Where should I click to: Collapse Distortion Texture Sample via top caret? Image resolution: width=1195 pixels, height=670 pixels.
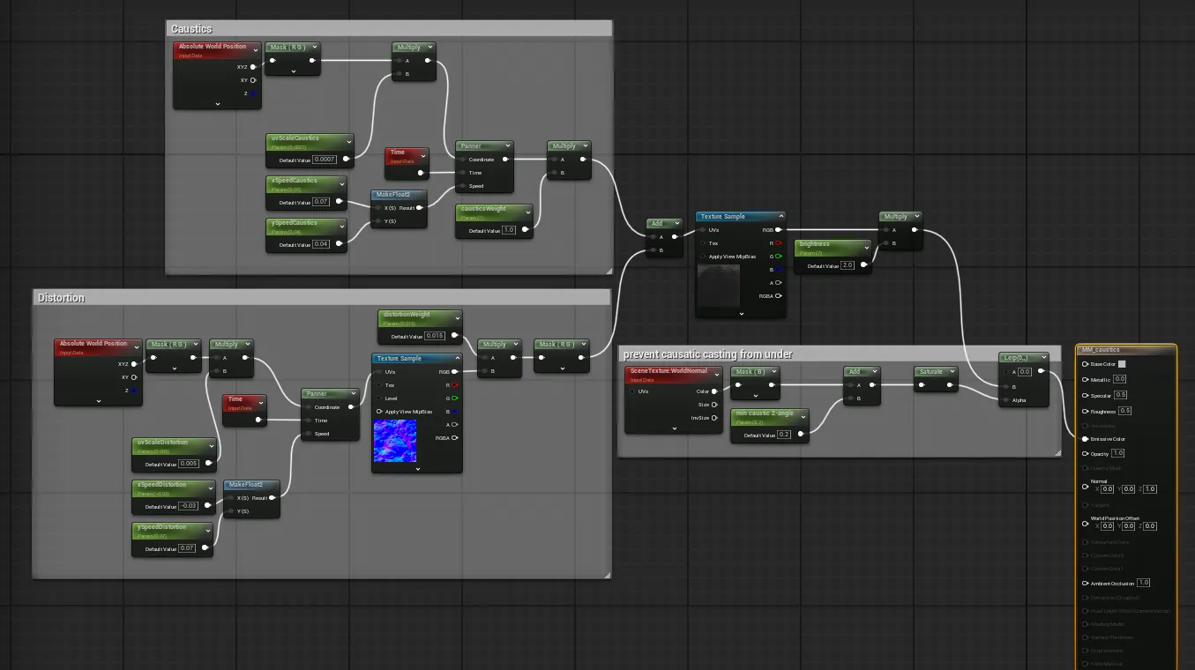pos(456,359)
